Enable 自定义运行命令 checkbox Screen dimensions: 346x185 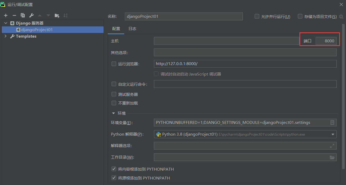coord(114,84)
